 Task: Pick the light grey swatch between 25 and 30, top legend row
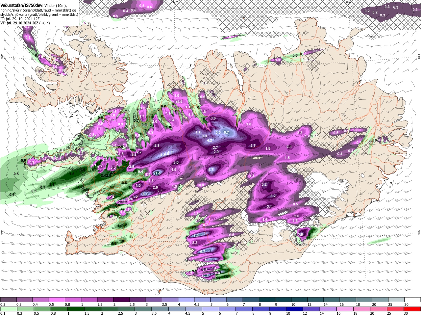click(x=396, y=300)
